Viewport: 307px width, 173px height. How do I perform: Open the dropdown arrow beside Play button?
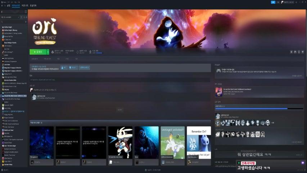tap(48, 52)
